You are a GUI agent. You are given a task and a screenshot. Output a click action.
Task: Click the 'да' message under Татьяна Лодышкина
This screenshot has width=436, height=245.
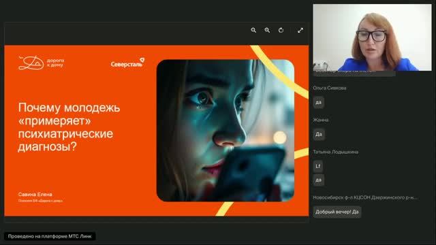coord(318,180)
